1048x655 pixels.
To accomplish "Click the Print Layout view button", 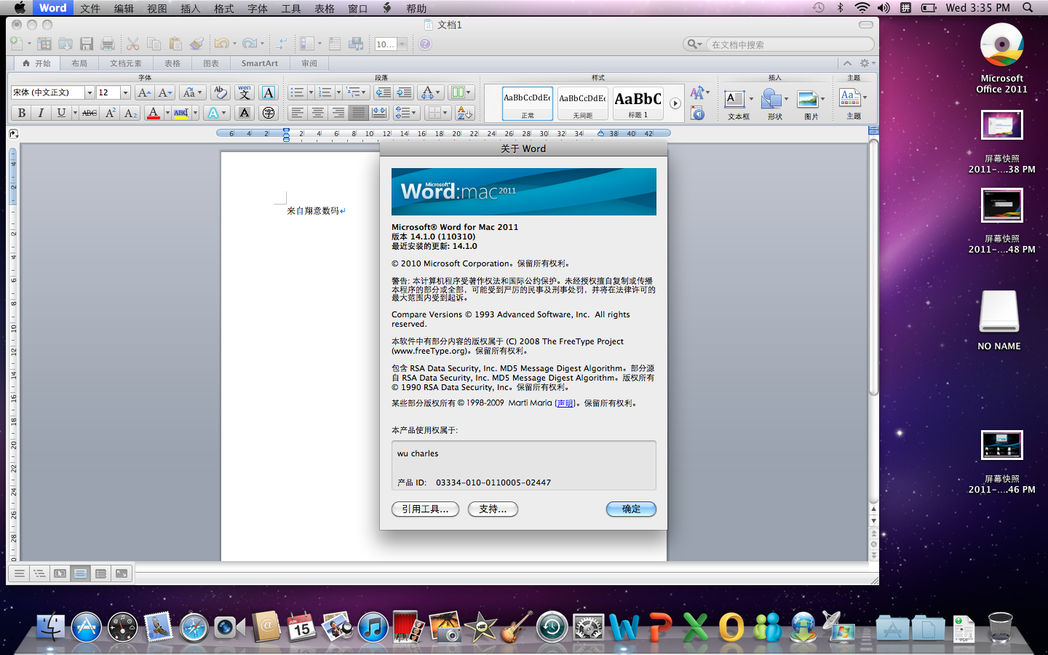I will point(81,573).
